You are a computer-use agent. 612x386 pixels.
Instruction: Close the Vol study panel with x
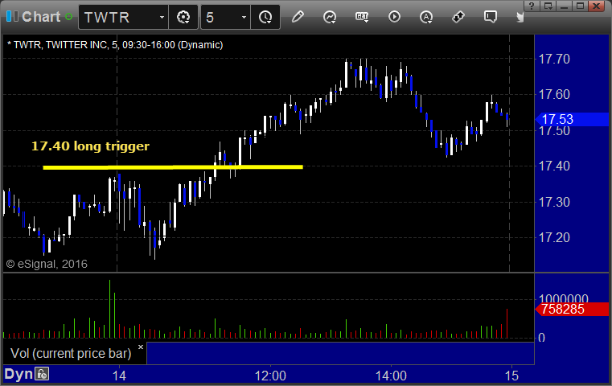[141, 347]
